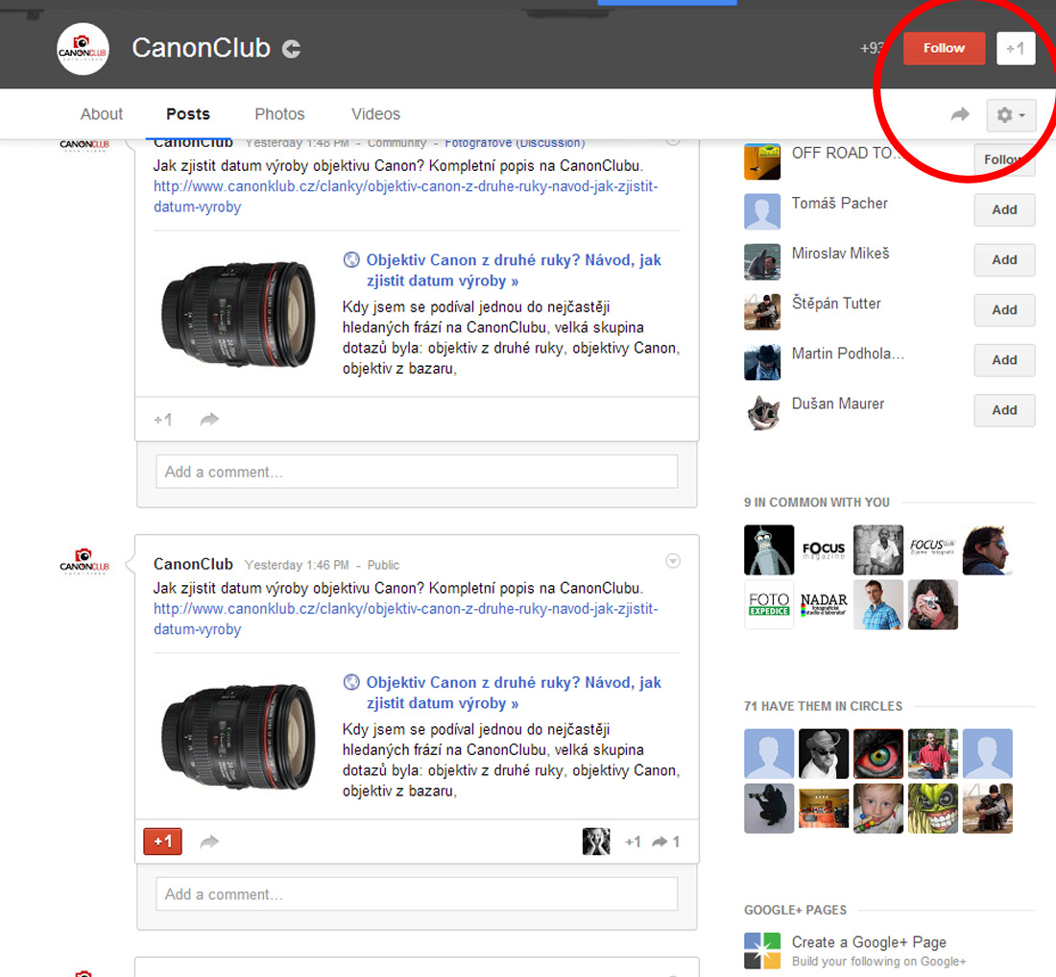The width and height of the screenshot is (1056, 977).
Task: Open the red eye avatar in circles
Action: [877, 753]
